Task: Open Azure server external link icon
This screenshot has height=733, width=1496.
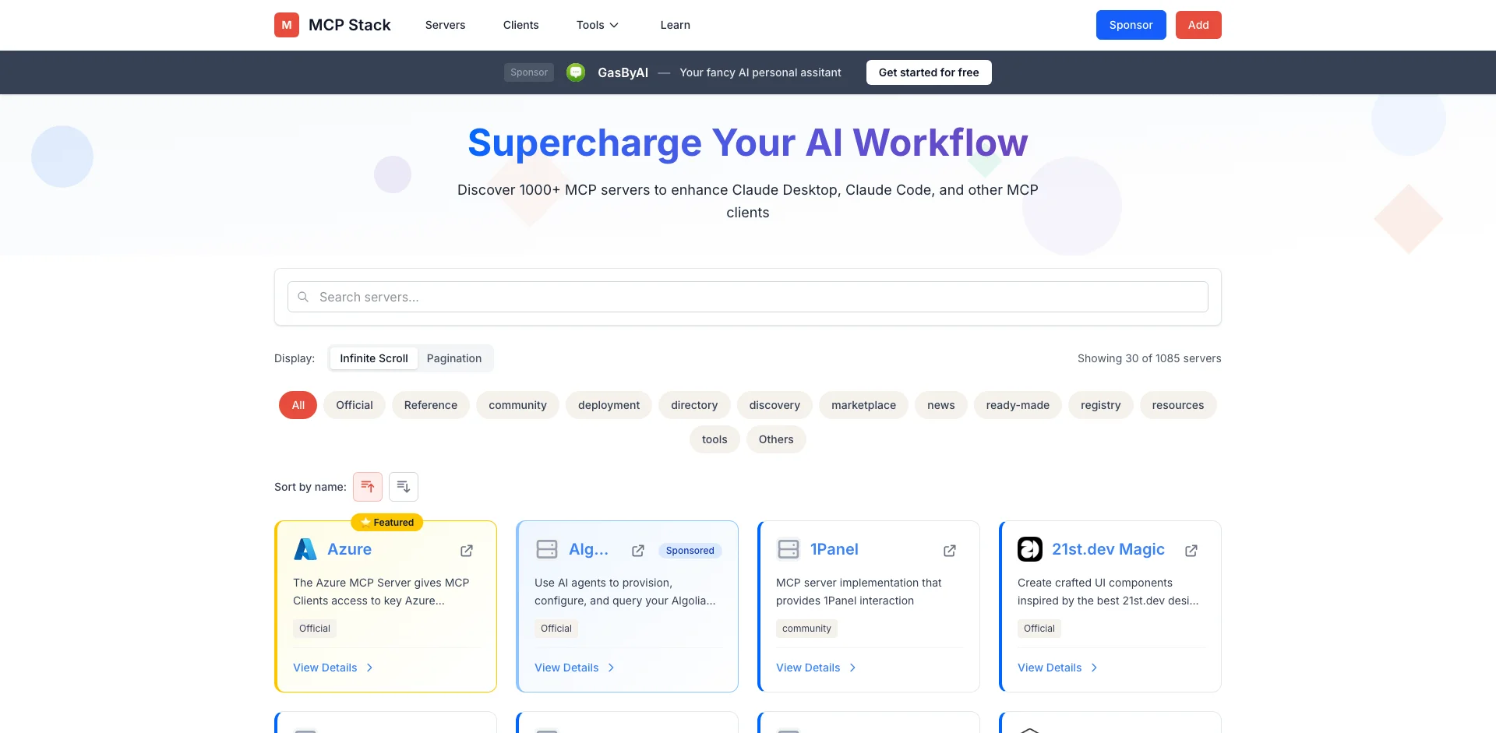Action: pos(467,551)
